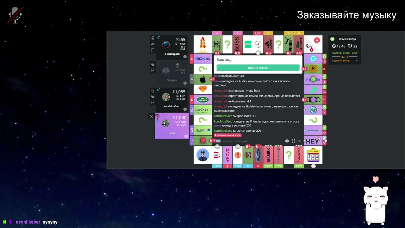
Task: Mortgage Nokia with red lock button
Action: pos(191,59)
